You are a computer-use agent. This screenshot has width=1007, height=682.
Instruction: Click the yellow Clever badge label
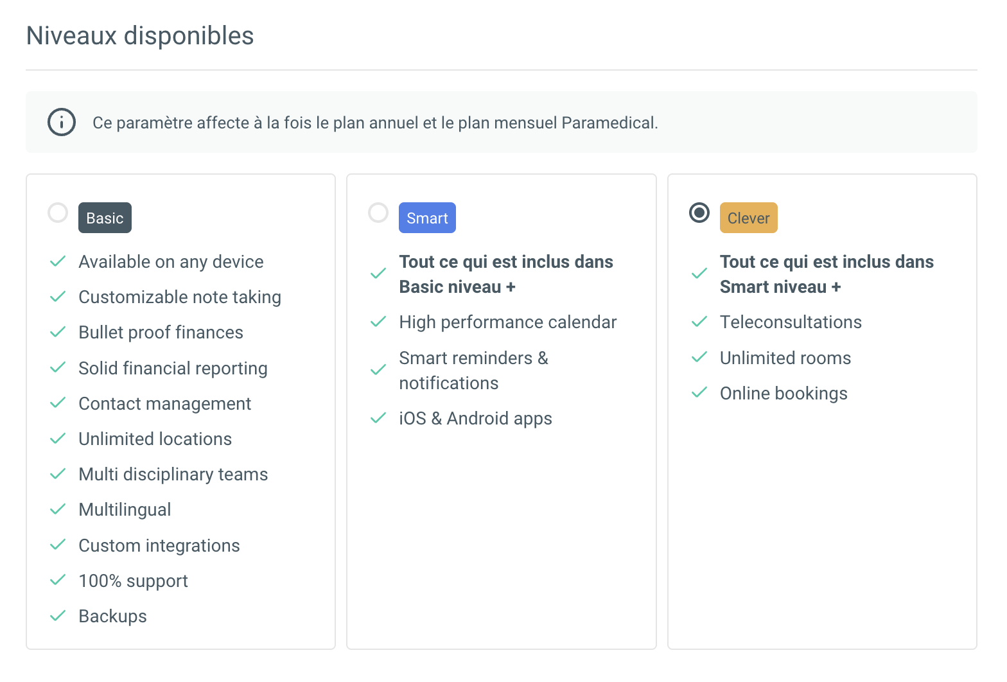tap(748, 218)
